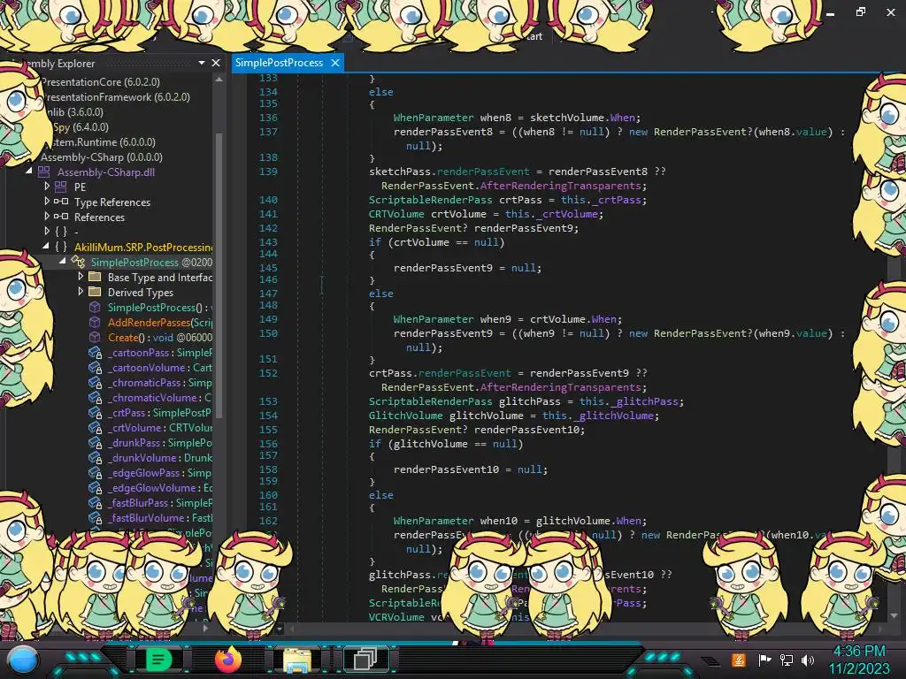The image size is (906, 679).
Task: Click the _drunkPass field icon
Action: click(96, 443)
